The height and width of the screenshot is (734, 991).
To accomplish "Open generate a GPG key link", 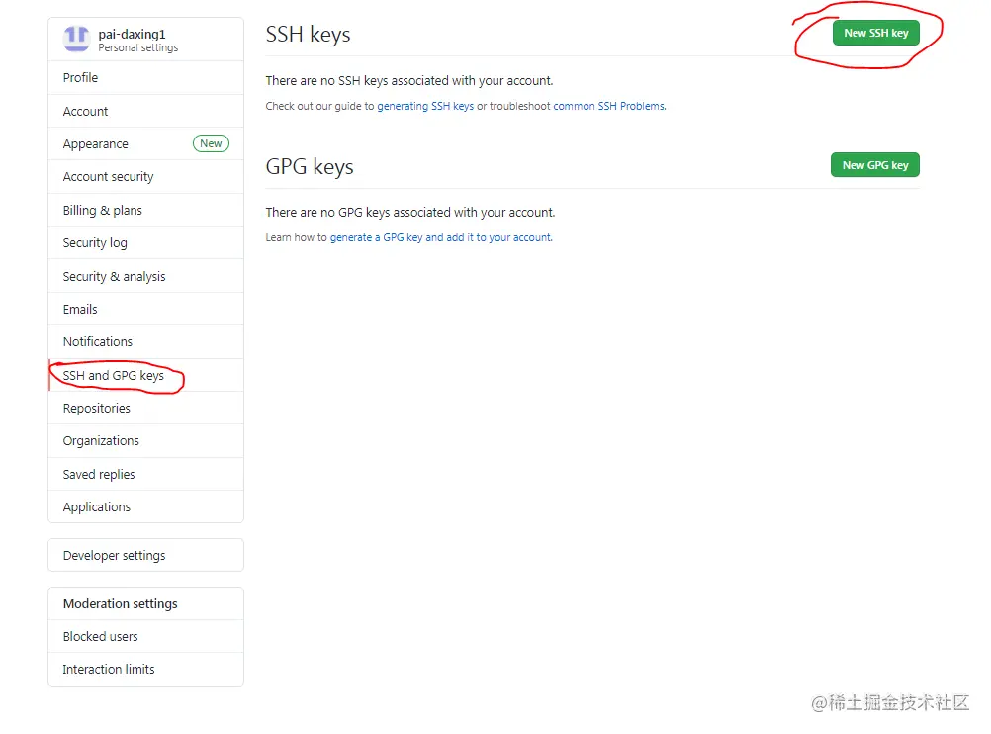I will point(441,237).
